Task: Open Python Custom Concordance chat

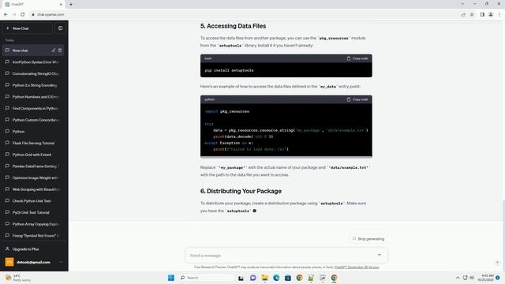Action: [34, 120]
